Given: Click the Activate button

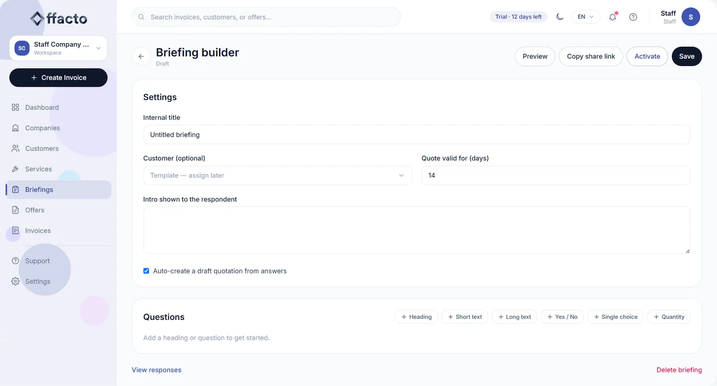Looking at the screenshot, I should [647, 56].
